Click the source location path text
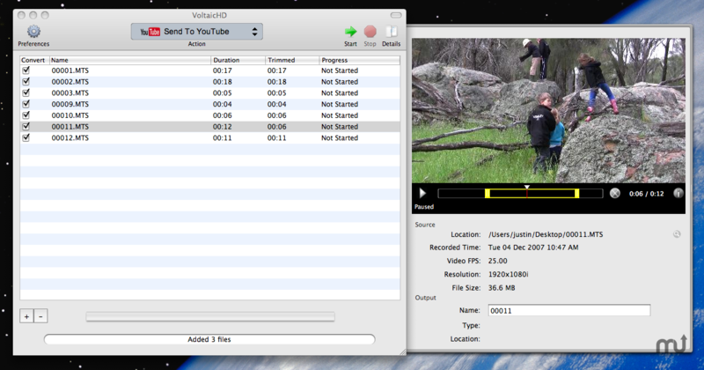Viewport: 704px width, 370px height. (x=546, y=234)
